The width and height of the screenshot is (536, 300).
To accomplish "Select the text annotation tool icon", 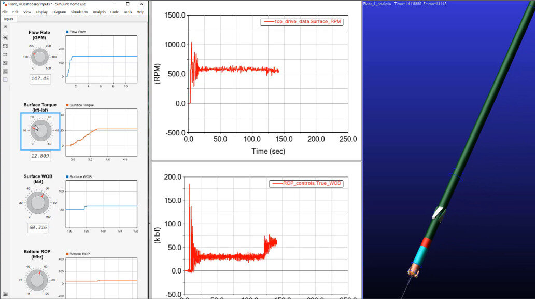I will 5,63.
